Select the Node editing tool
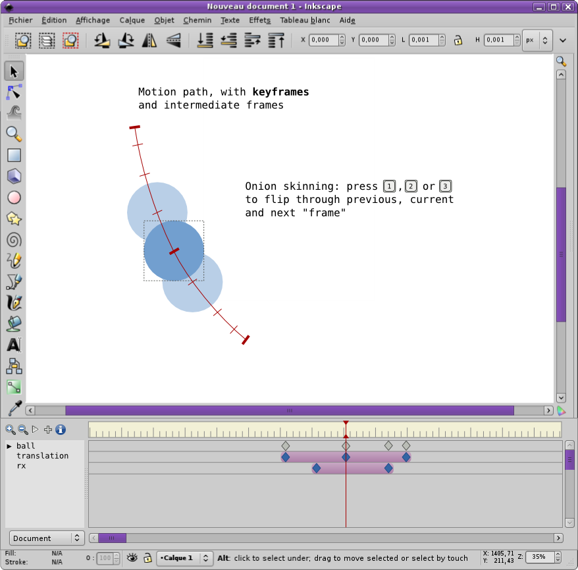 [14, 92]
